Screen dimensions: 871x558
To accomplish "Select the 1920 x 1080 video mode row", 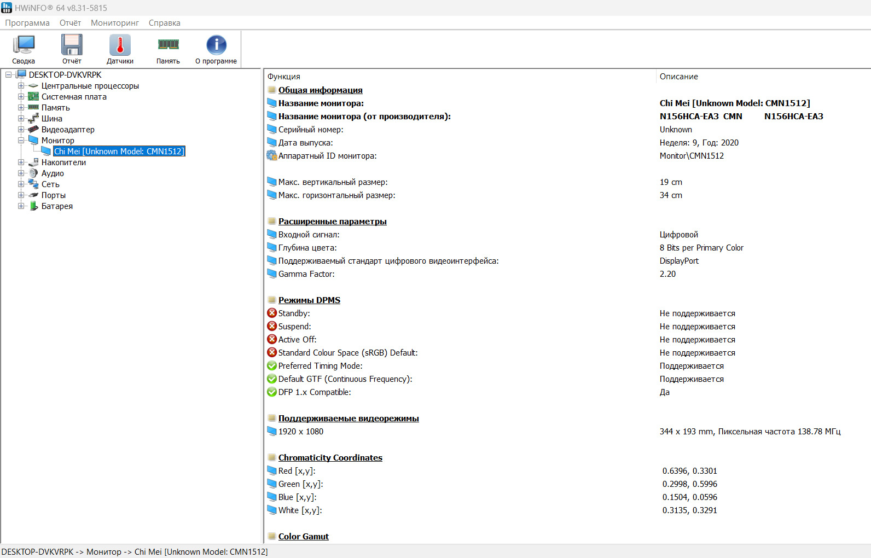I will coord(300,432).
